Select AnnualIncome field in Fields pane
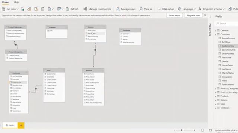 tap(228, 38)
